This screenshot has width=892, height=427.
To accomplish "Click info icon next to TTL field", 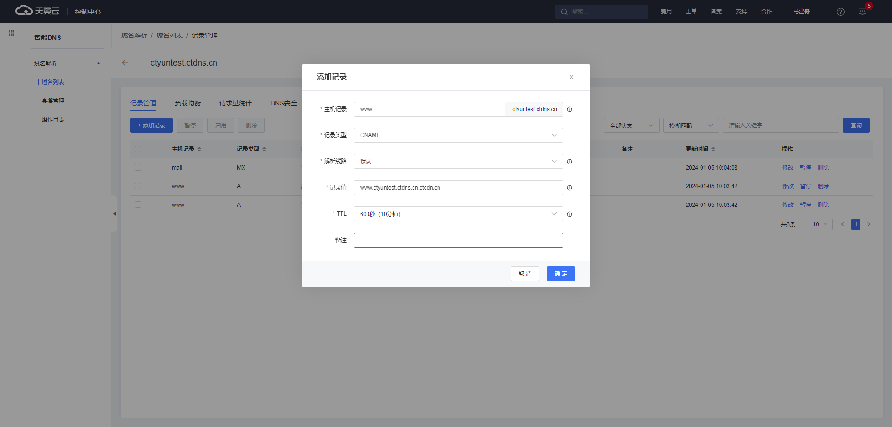I will (x=570, y=214).
